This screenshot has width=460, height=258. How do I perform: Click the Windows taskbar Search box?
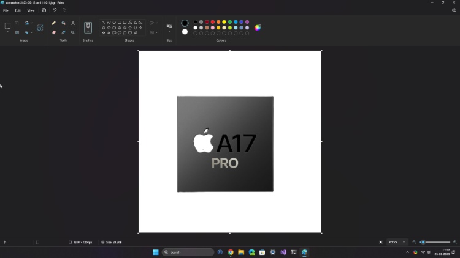(x=188, y=252)
